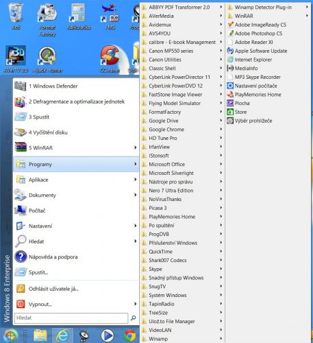Click the Hledat search input field
This screenshot has width=313, height=343.
71,318
